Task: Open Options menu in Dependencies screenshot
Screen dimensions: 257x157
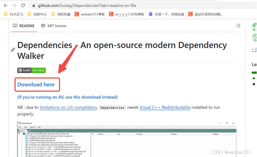Action: tap(32, 127)
